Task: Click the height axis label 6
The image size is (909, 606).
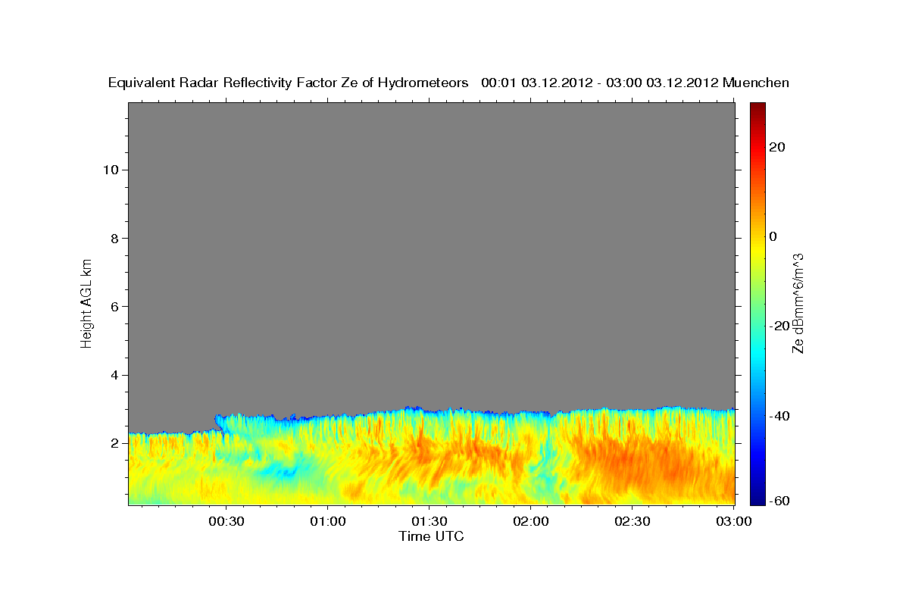Action: point(114,306)
